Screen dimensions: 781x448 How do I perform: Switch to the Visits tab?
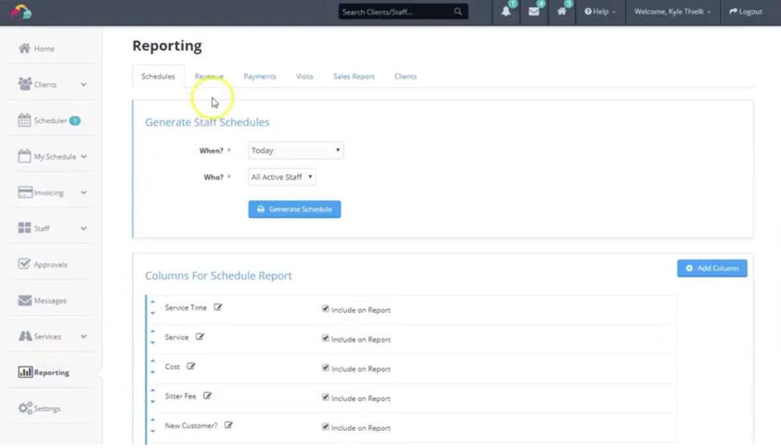click(x=305, y=76)
